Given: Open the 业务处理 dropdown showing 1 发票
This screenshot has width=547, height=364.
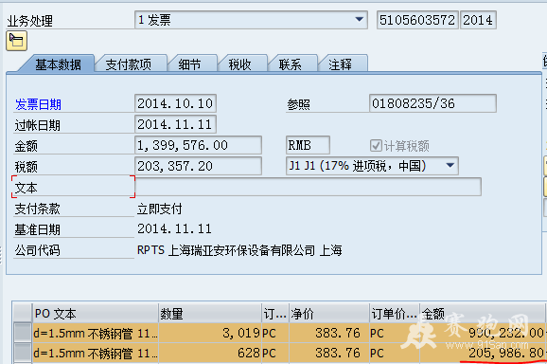Looking at the screenshot, I should pyautogui.click(x=251, y=20).
